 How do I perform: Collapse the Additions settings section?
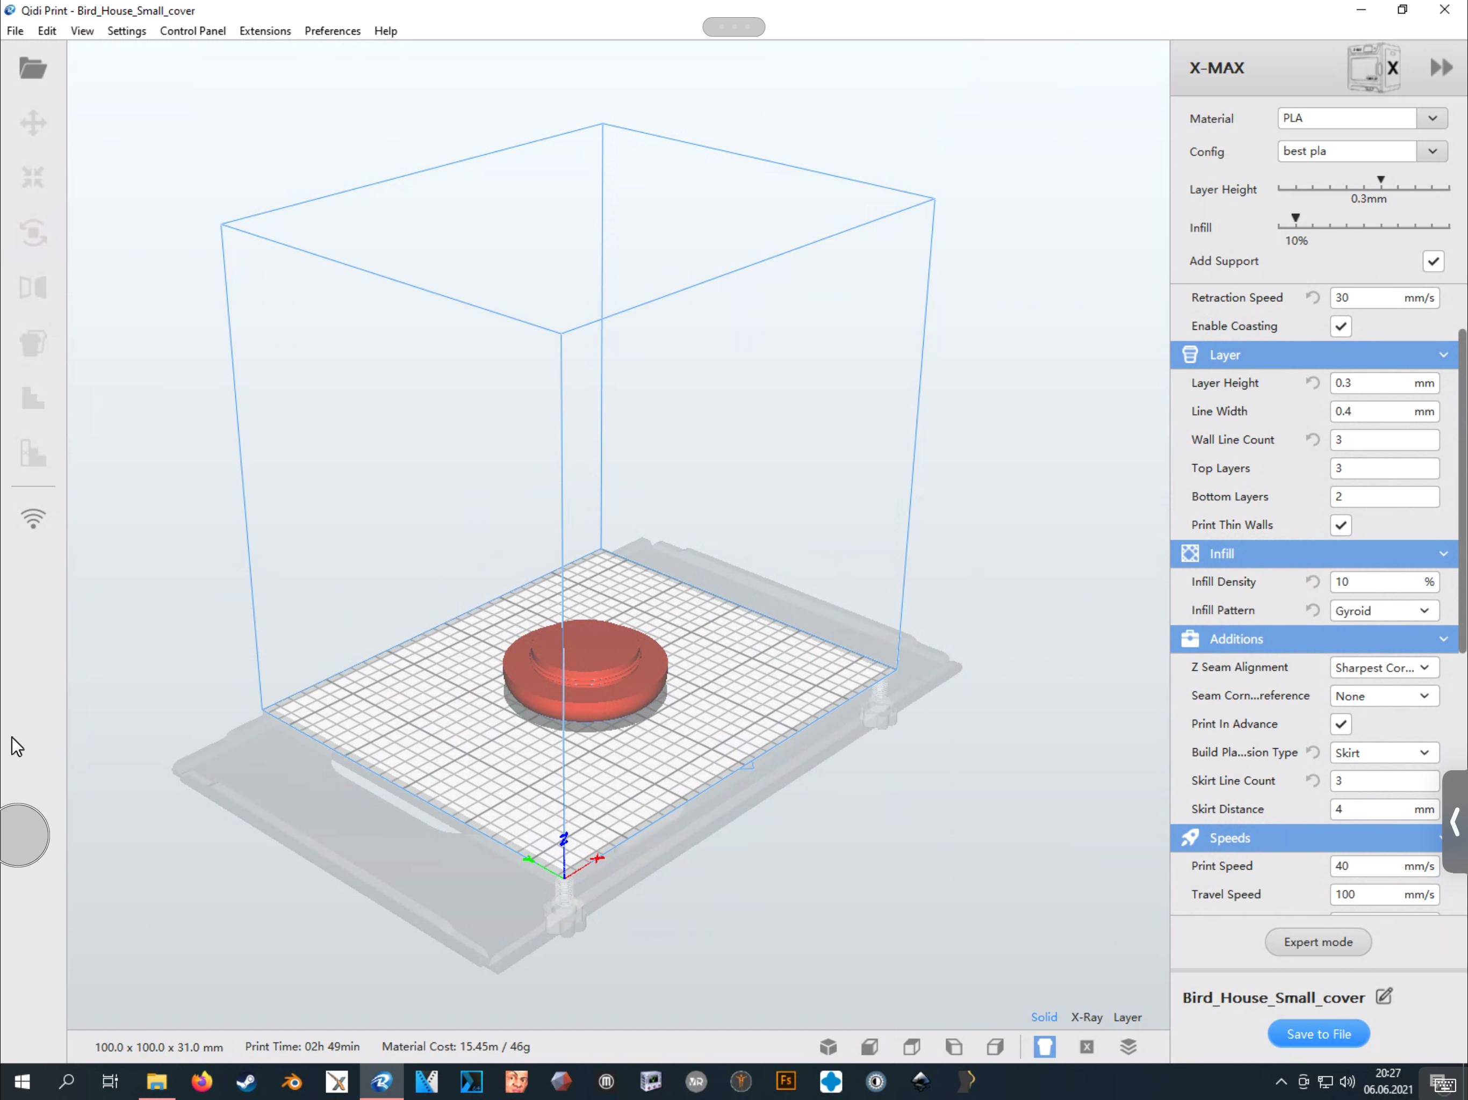(x=1314, y=639)
